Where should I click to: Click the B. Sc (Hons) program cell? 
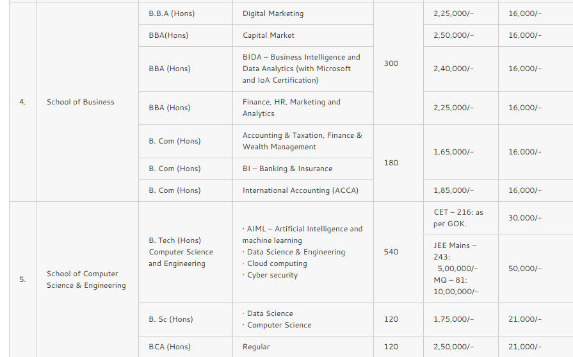pos(171,319)
